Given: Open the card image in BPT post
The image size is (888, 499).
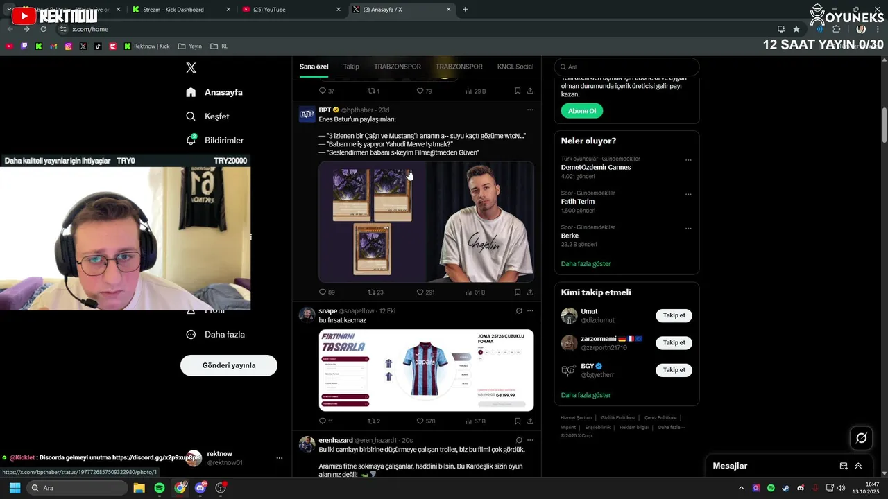Looking at the screenshot, I should [373, 222].
